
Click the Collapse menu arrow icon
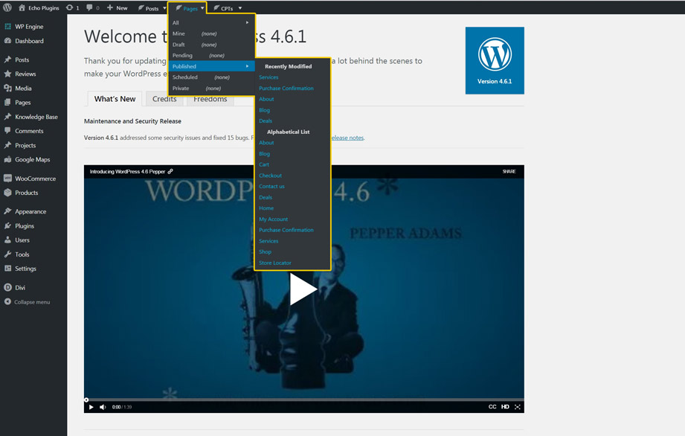[x=7, y=301]
